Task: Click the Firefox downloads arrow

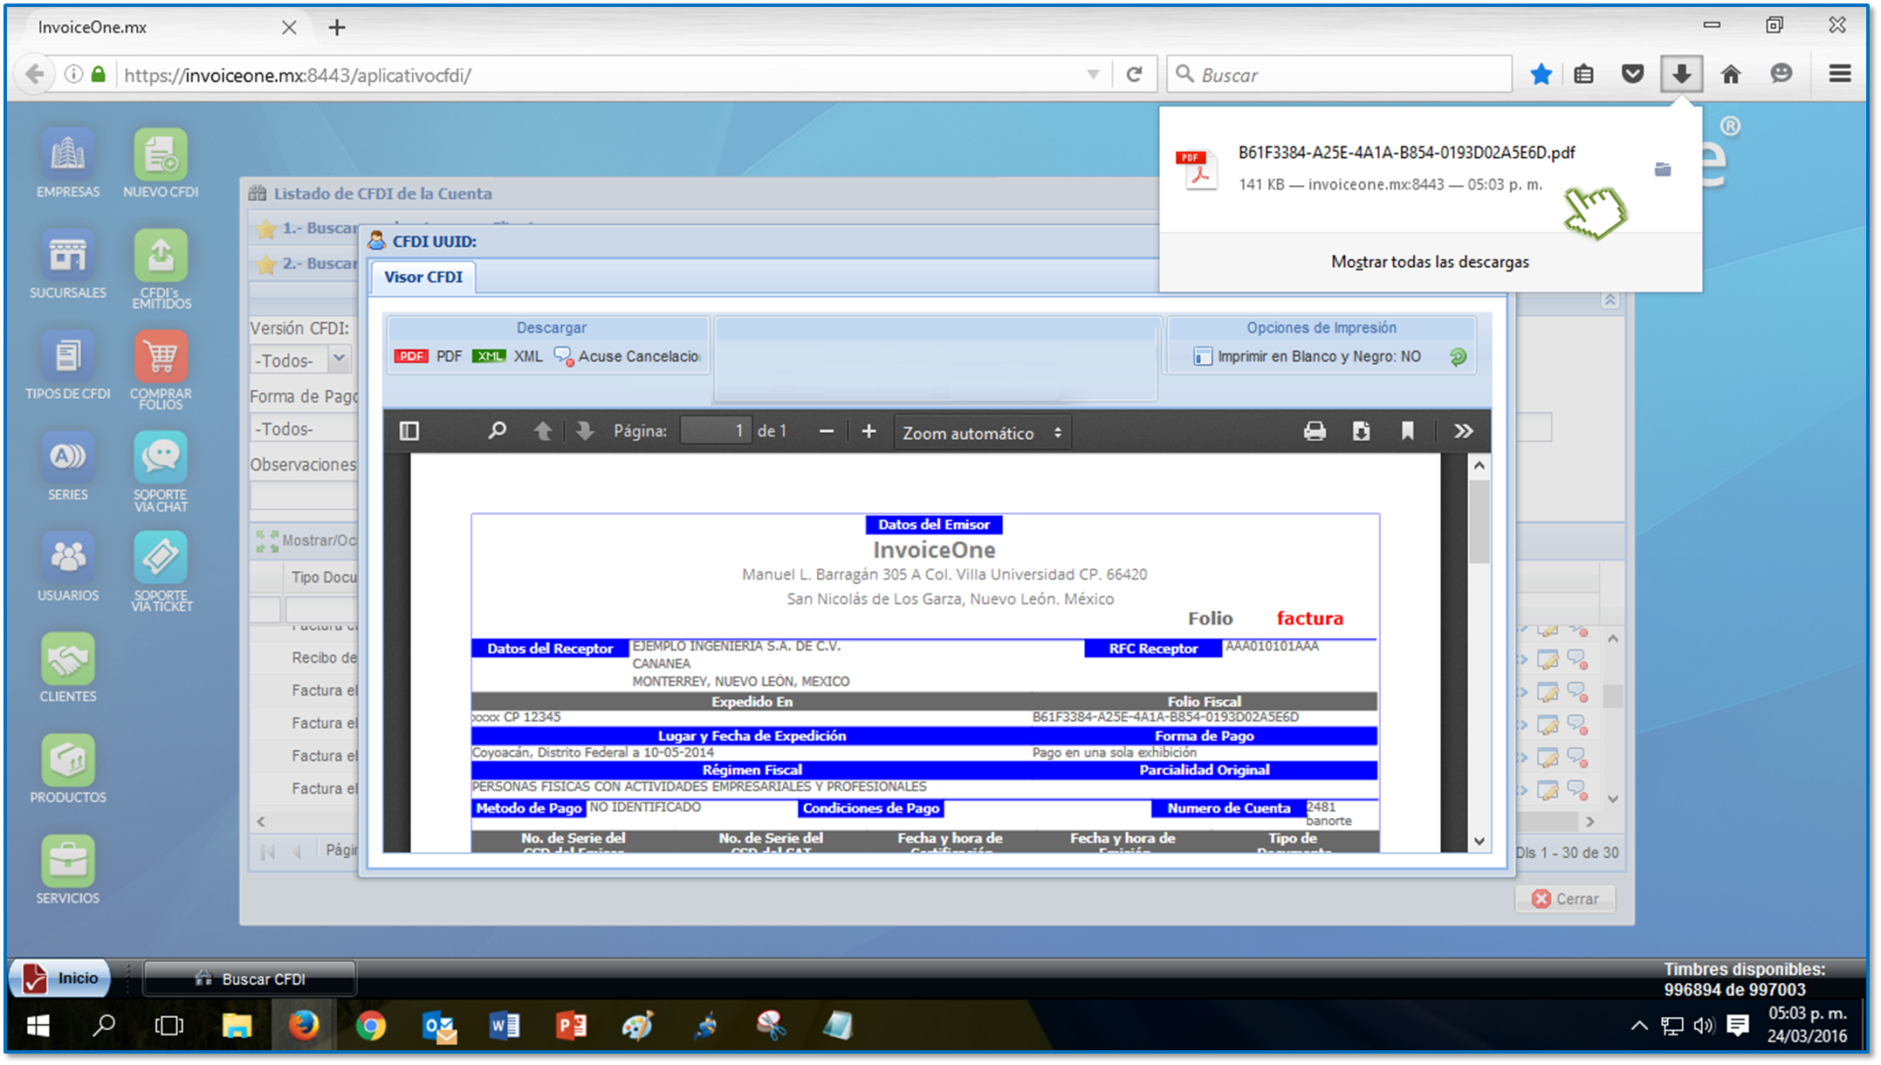Action: click(x=1681, y=74)
